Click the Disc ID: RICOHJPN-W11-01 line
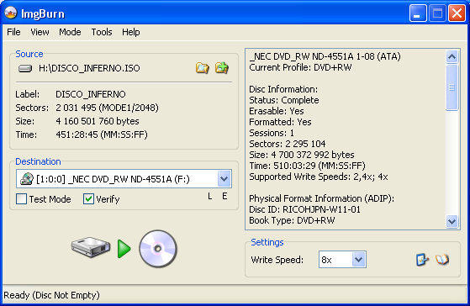The height and width of the screenshot is (306, 470). click(304, 209)
